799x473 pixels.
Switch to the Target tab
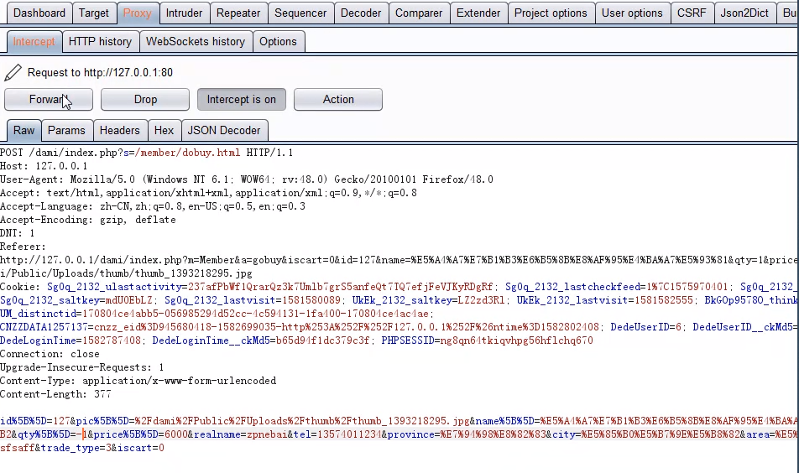pos(94,13)
